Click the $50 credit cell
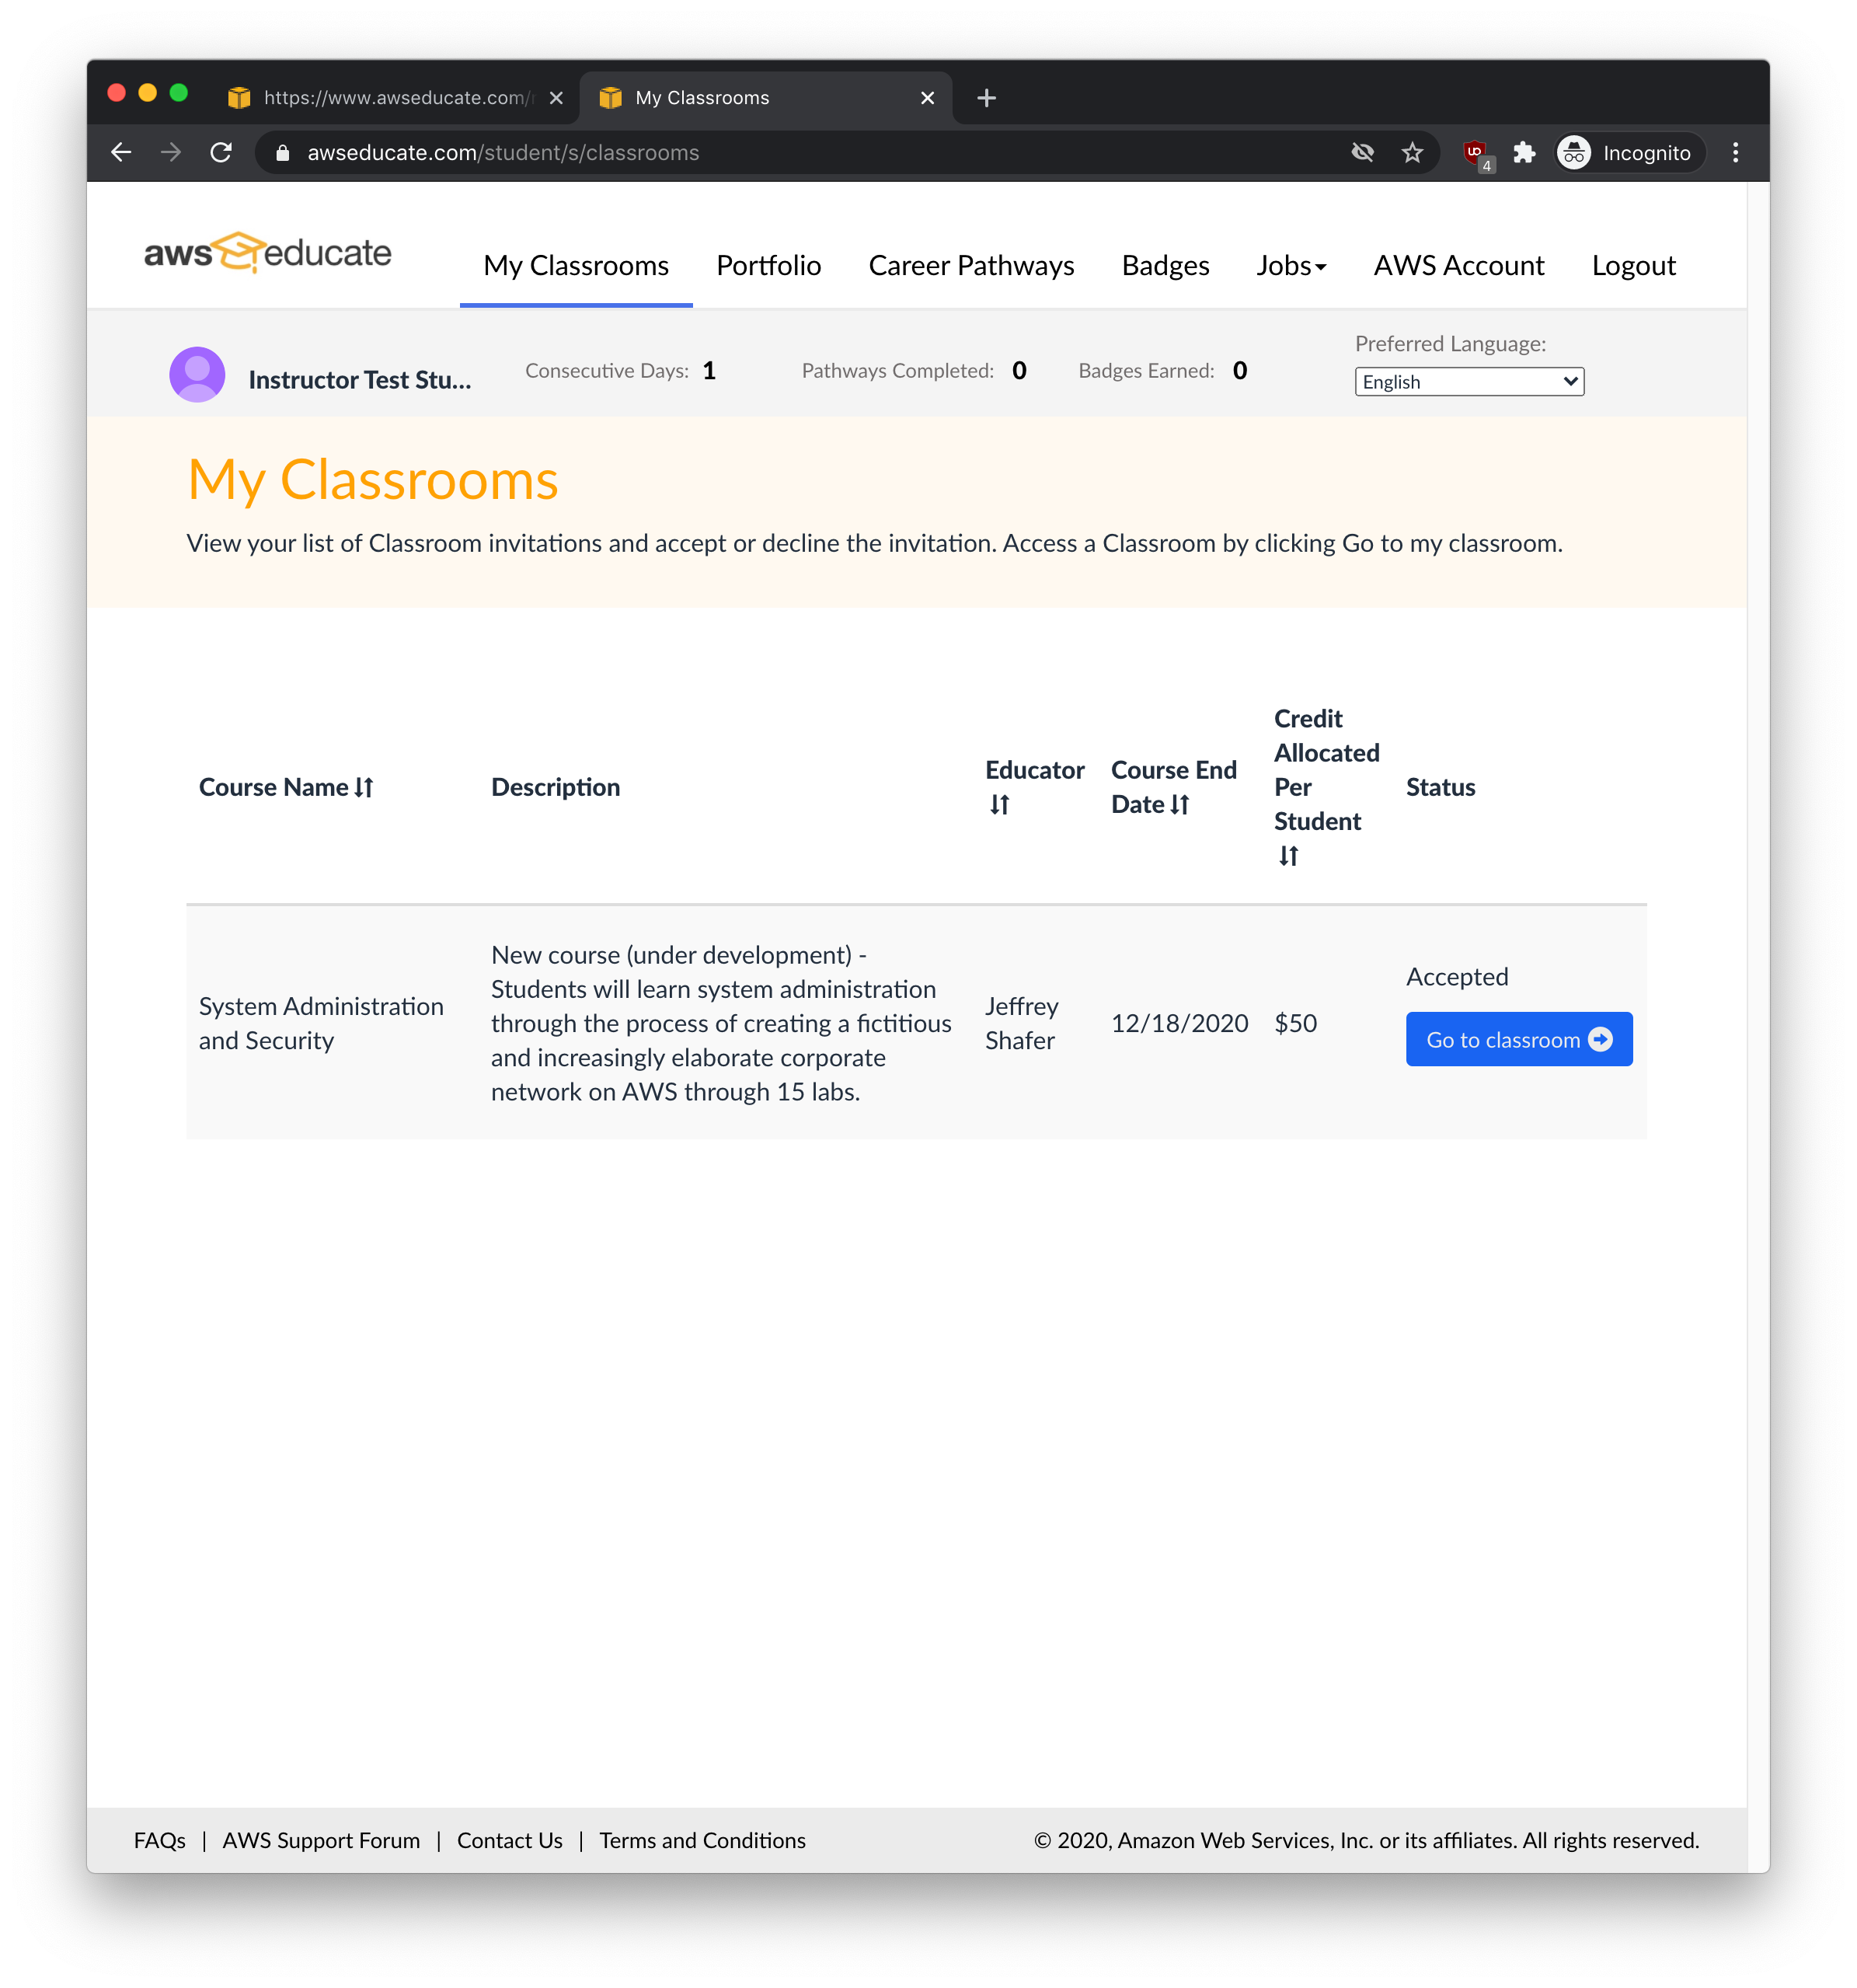The image size is (1857, 1988). pos(1295,1023)
